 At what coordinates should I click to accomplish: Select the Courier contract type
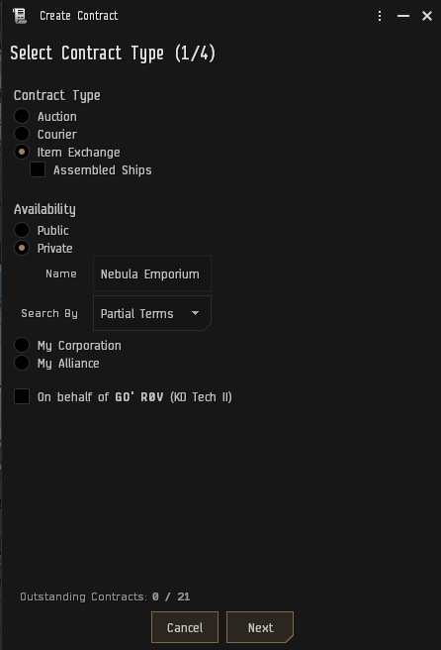pyautogui.click(x=22, y=134)
